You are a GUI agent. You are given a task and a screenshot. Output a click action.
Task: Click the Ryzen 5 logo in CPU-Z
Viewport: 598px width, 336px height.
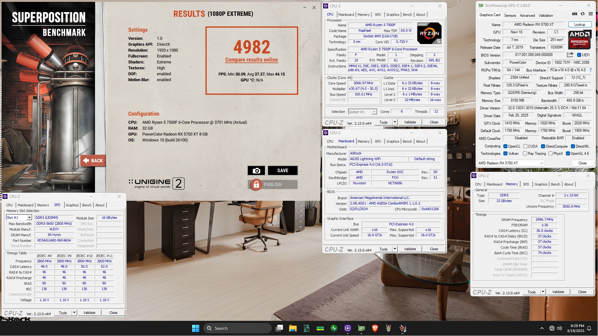[429, 33]
